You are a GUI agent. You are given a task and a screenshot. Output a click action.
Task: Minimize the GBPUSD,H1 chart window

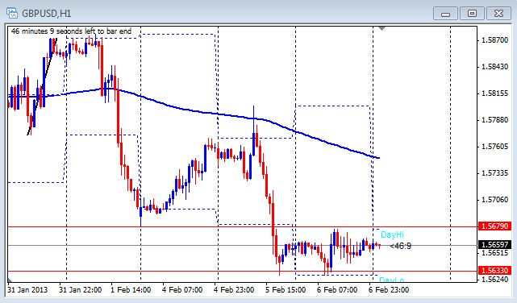click(x=445, y=14)
